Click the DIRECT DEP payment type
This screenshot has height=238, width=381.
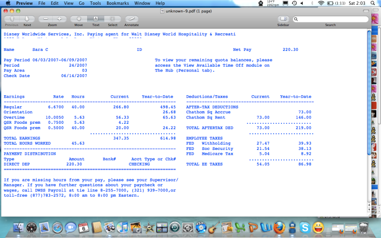click(x=17, y=164)
